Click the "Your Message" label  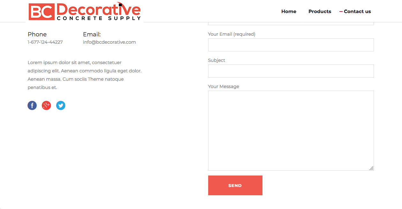(x=224, y=86)
